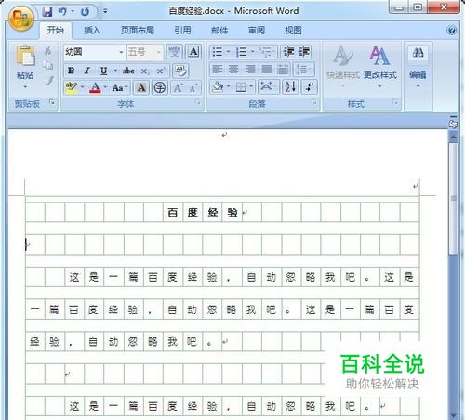This screenshot has width=465, height=420.
Task: Open the 编辑 menu button
Action: (418, 66)
